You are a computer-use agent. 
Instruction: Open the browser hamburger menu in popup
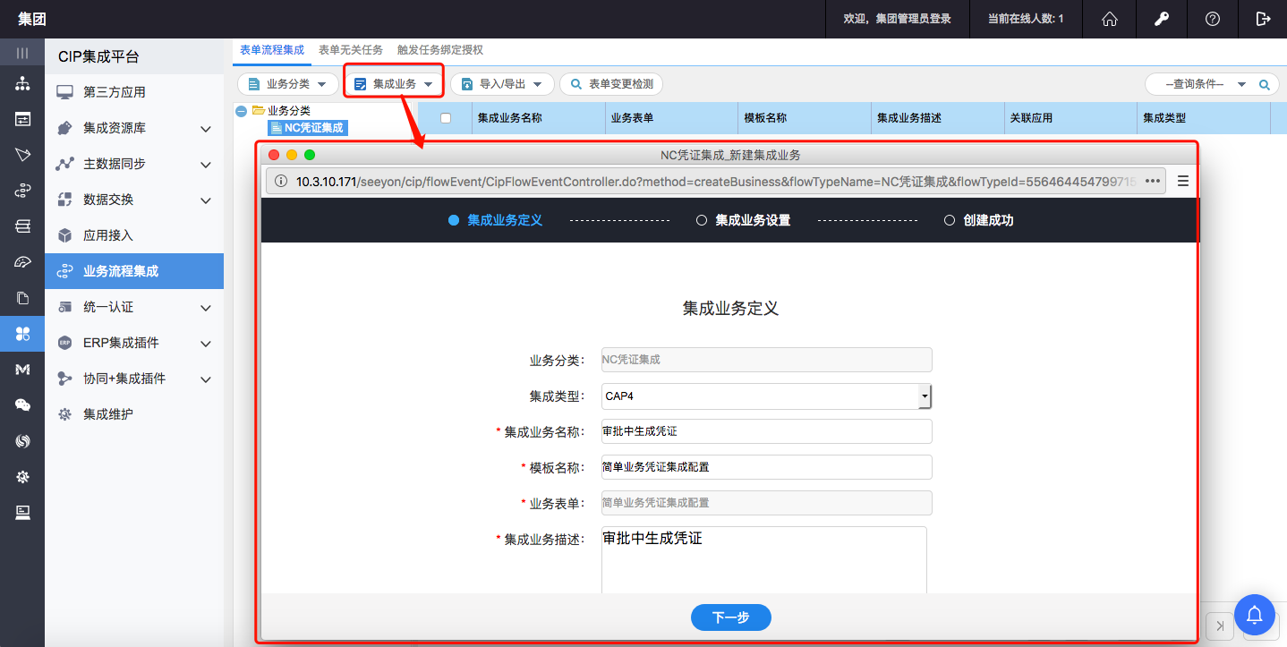(x=1182, y=181)
